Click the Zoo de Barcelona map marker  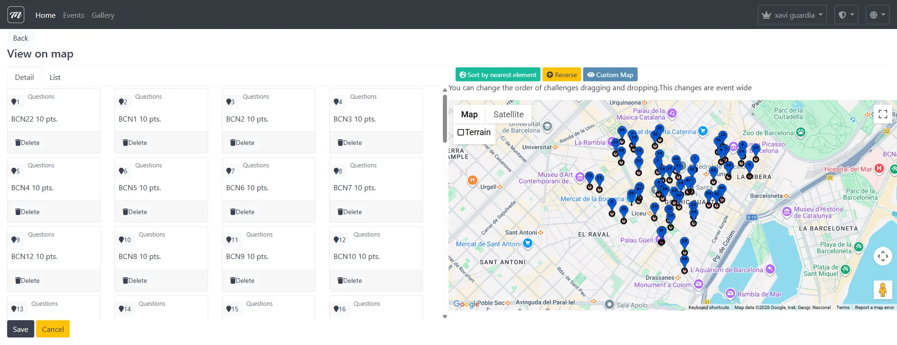pos(801,133)
